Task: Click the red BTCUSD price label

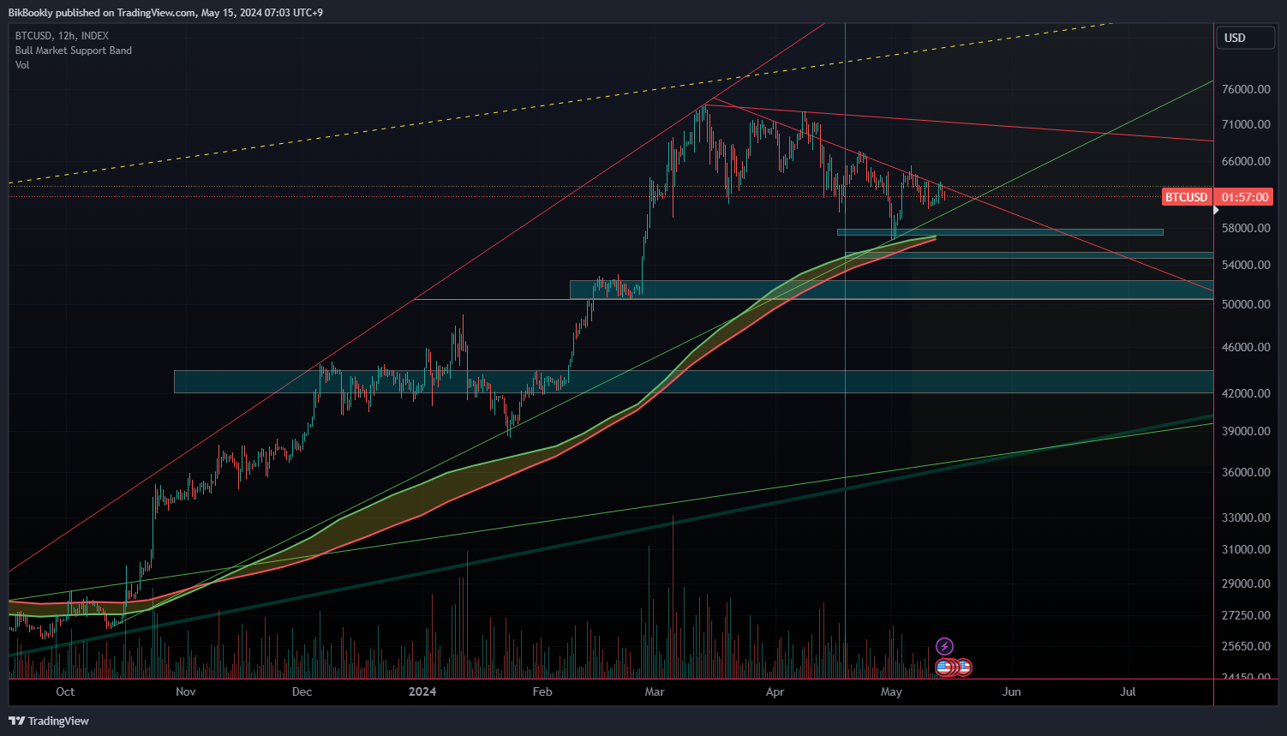Action: [1186, 197]
